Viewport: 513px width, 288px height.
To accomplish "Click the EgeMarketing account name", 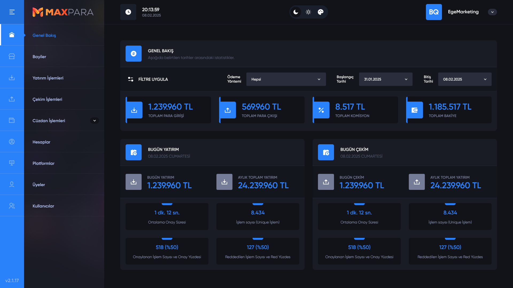I will [463, 12].
